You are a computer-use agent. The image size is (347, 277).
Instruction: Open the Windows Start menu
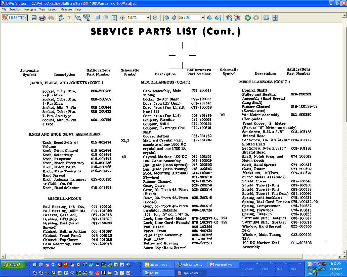(13, 265)
